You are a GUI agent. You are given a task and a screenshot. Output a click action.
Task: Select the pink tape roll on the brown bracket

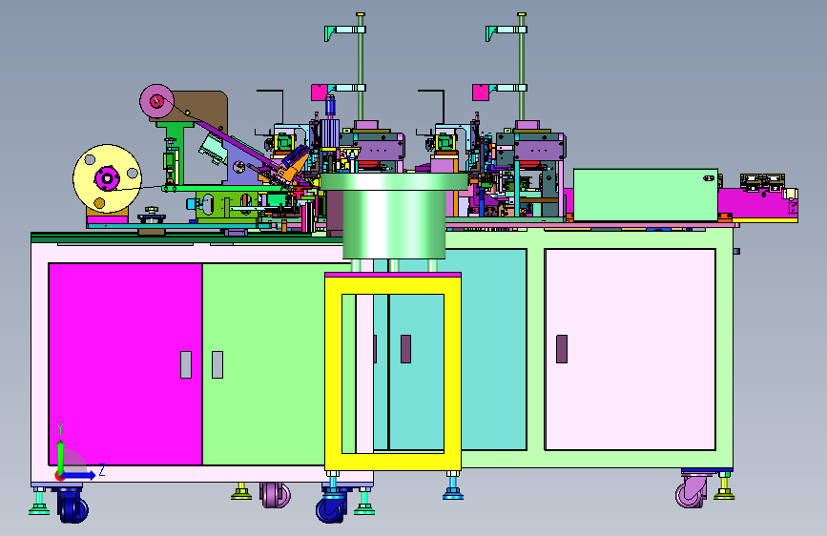[156, 101]
